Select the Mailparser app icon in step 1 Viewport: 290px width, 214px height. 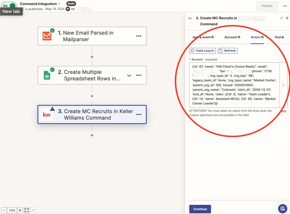point(47,36)
